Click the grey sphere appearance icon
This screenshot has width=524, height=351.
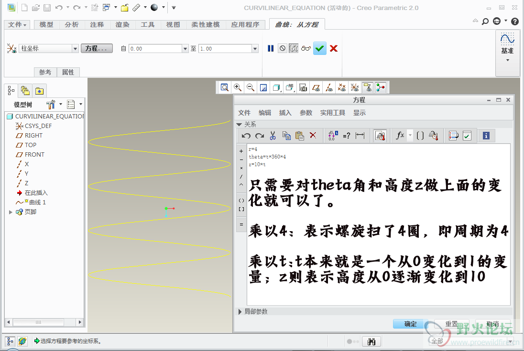(154, 7)
